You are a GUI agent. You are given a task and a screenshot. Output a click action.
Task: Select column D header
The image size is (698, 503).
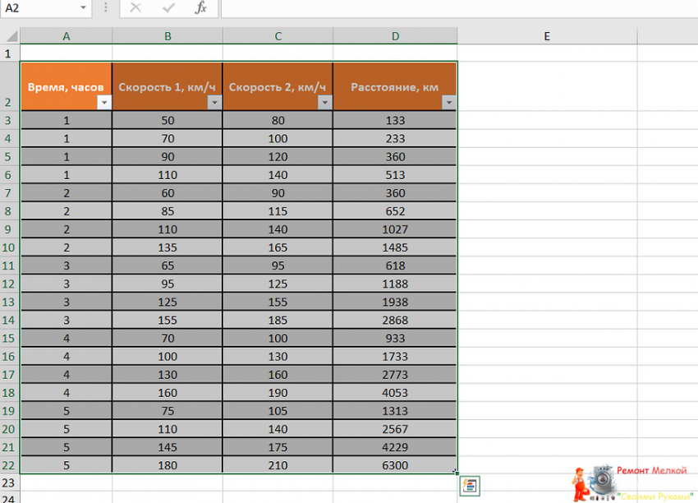[x=395, y=36]
